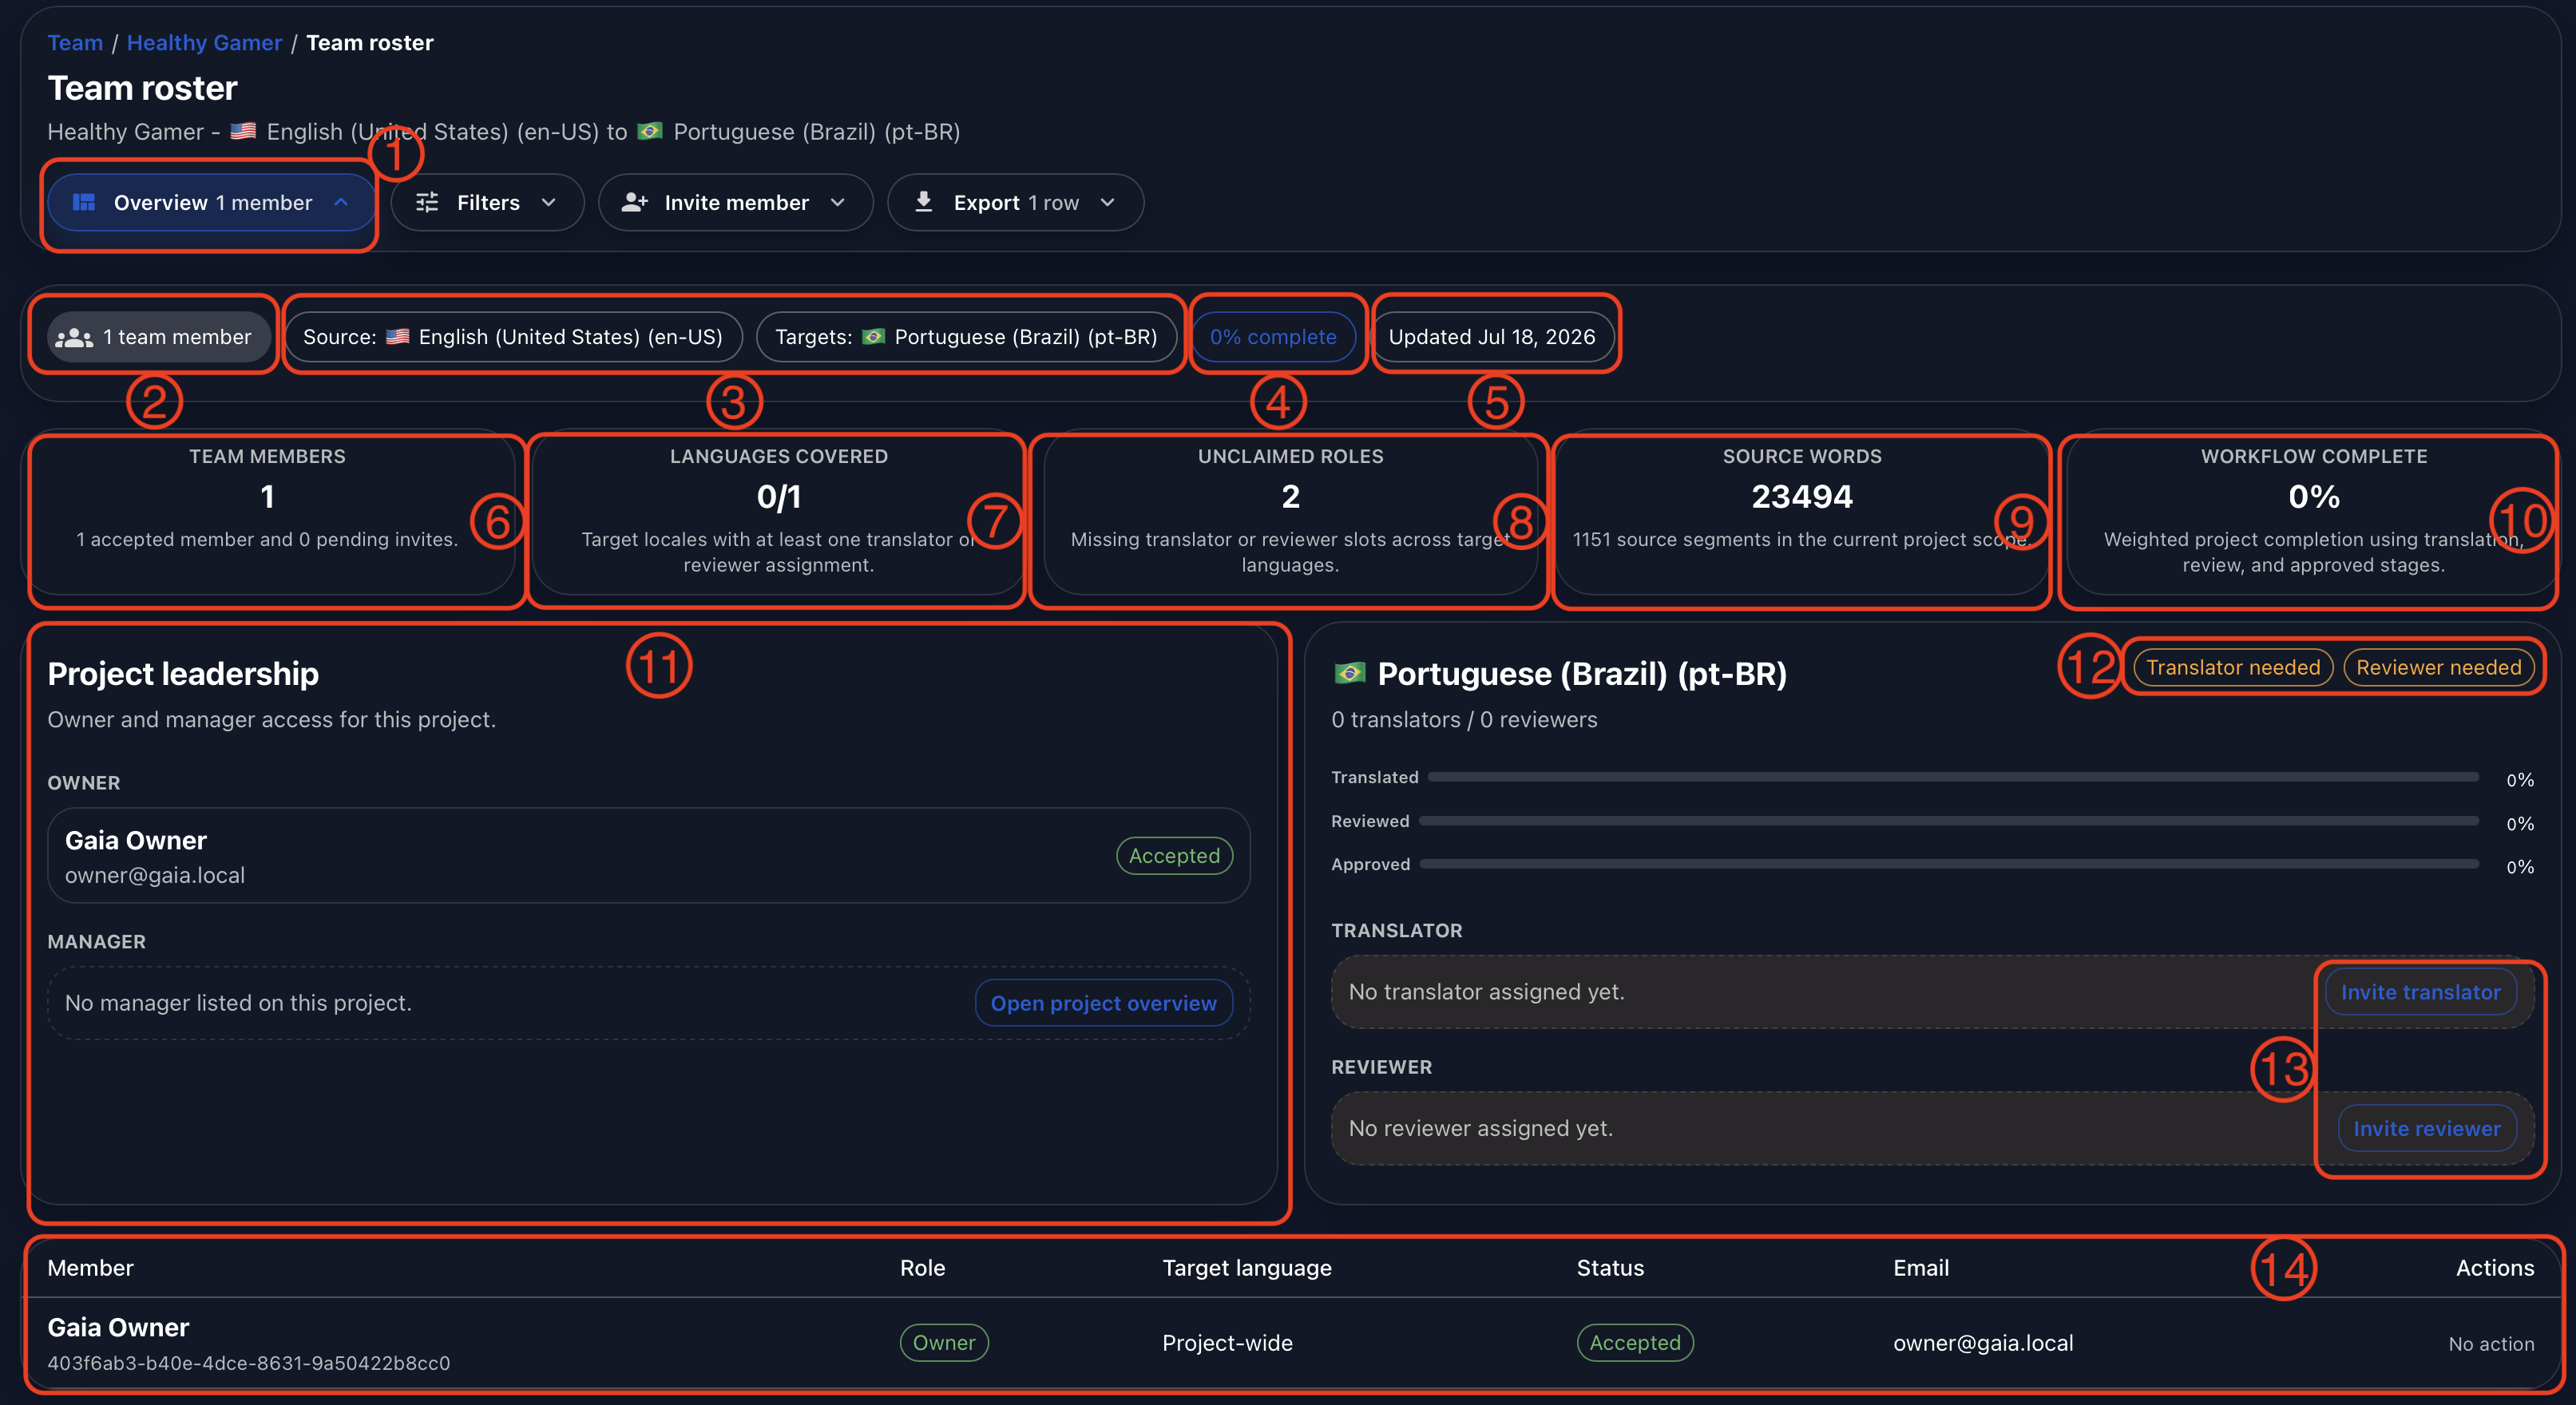The image size is (2576, 1405).
Task: Click Brazil flag beside Portuguese (Brazil) heading
Action: (1350, 673)
